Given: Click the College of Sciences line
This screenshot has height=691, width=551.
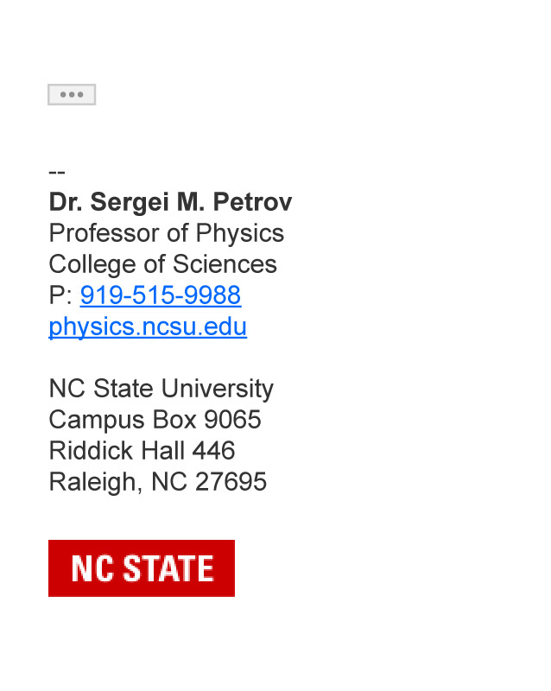Looking at the screenshot, I should [162, 264].
